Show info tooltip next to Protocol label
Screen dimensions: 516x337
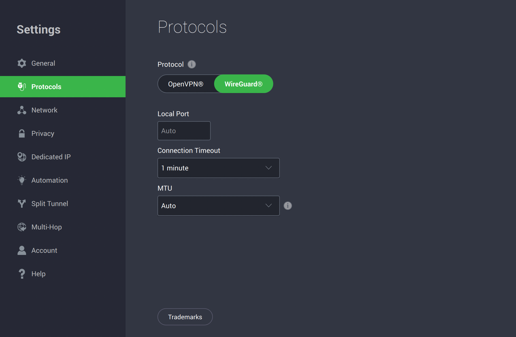pyautogui.click(x=192, y=64)
